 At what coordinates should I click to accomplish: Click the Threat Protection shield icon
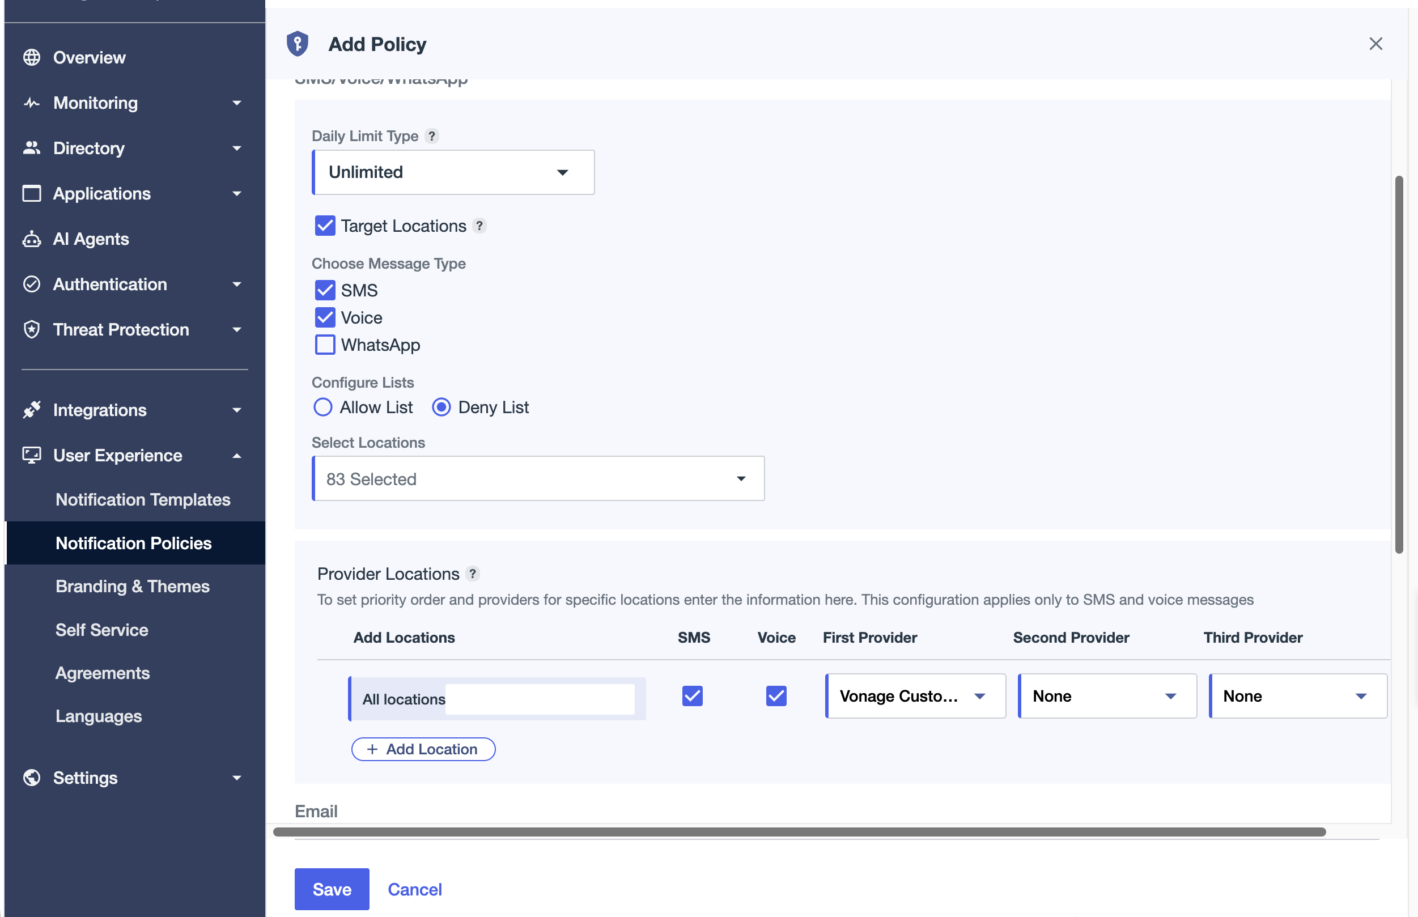(32, 329)
